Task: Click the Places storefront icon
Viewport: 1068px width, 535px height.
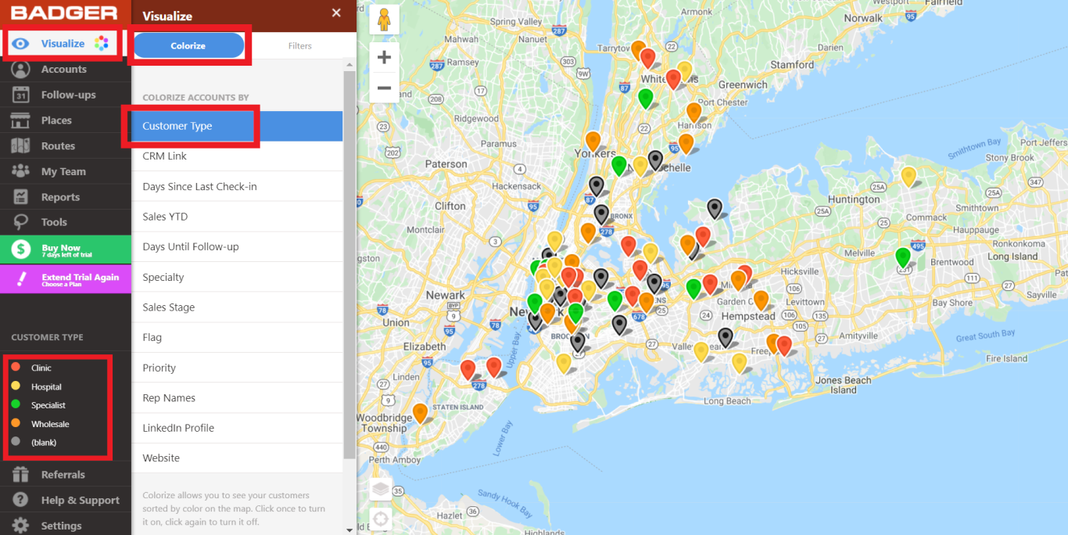Action: coord(21,120)
